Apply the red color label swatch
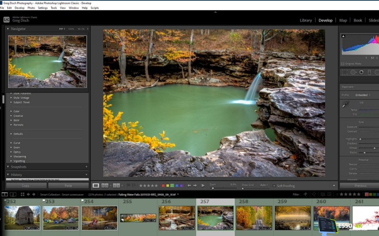379x236 pixels. (x=164, y=186)
